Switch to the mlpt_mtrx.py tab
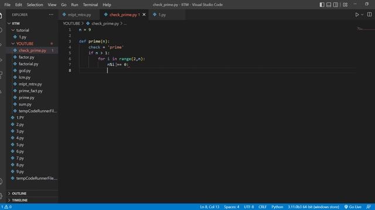The width and height of the screenshot is (375, 210). coord(79,15)
